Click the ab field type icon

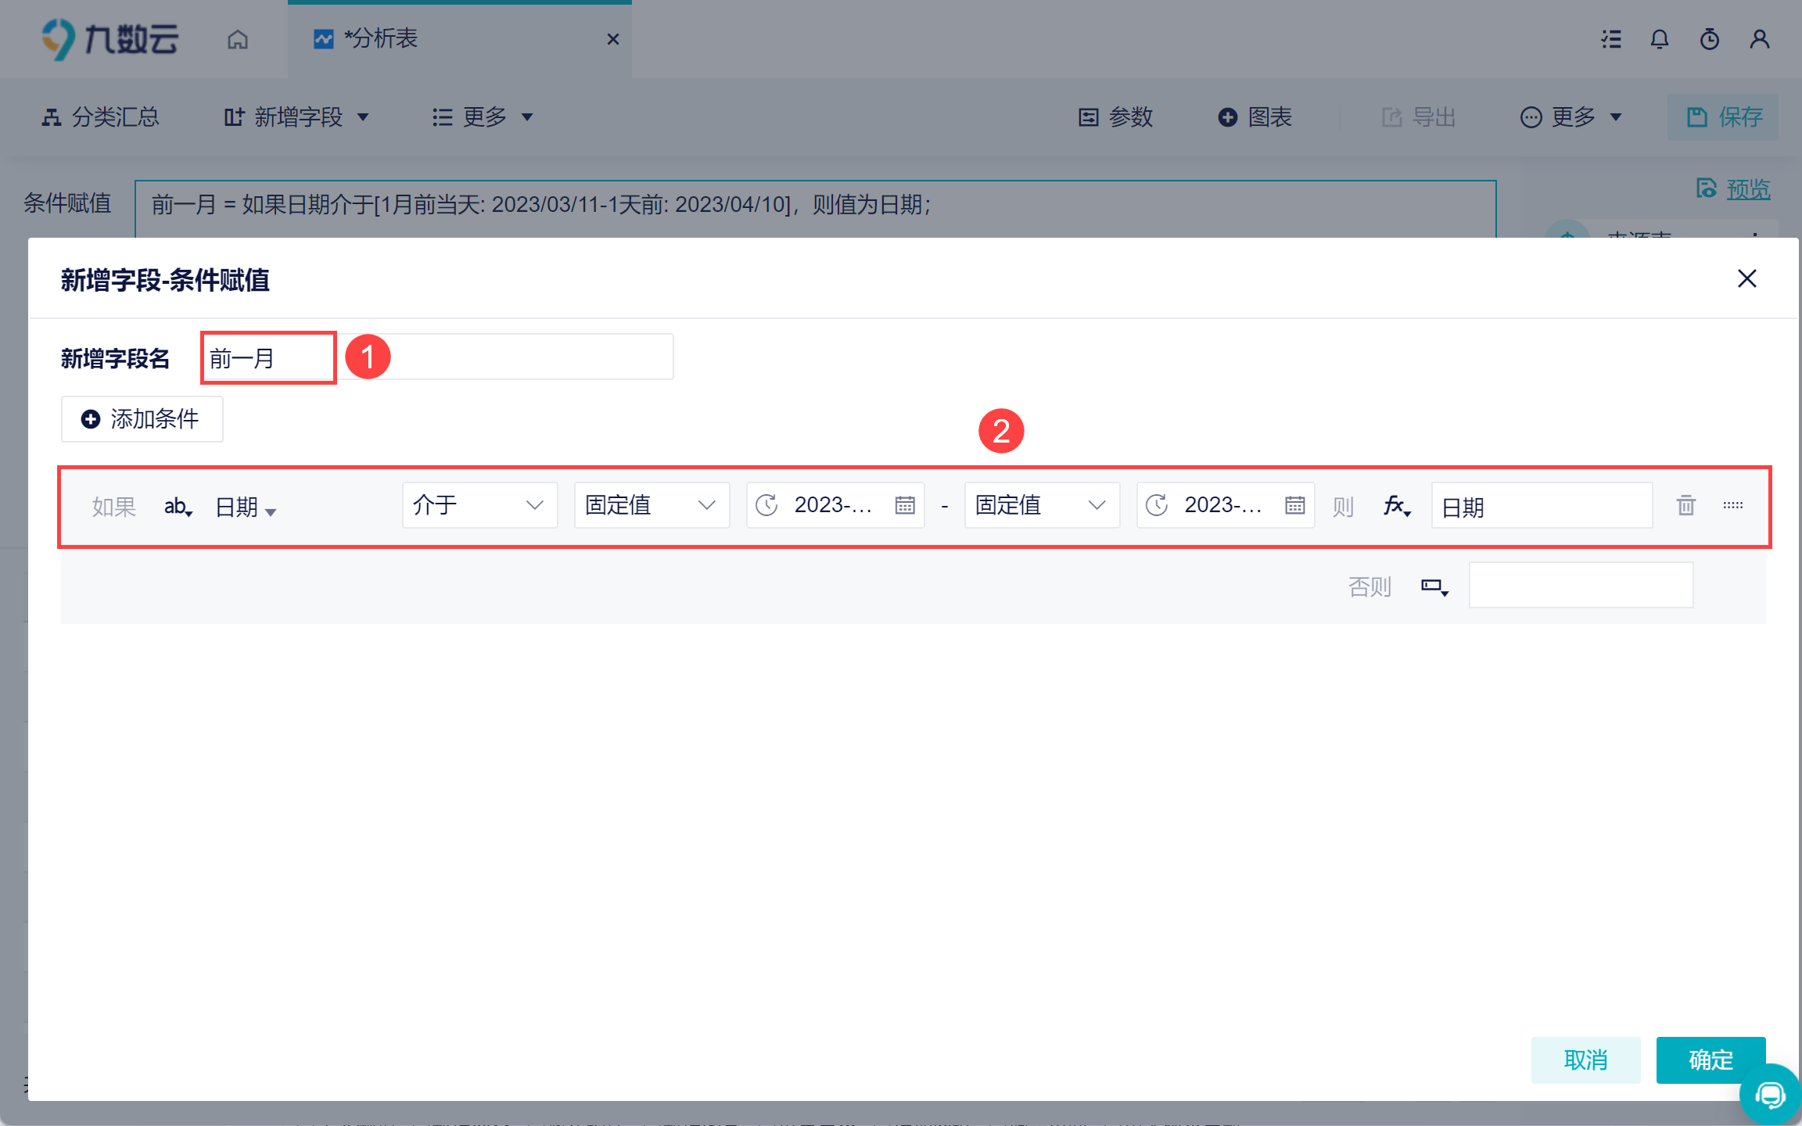click(x=178, y=507)
